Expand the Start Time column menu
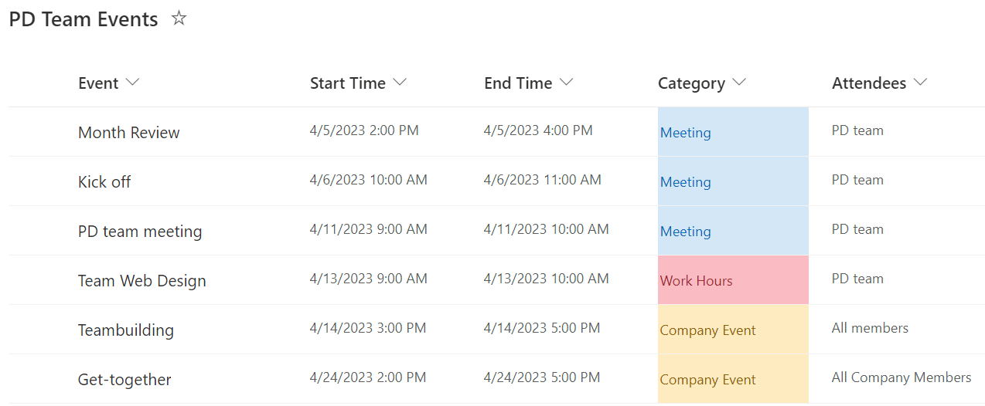The height and width of the screenshot is (406, 985). pyautogui.click(x=400, y=83)
